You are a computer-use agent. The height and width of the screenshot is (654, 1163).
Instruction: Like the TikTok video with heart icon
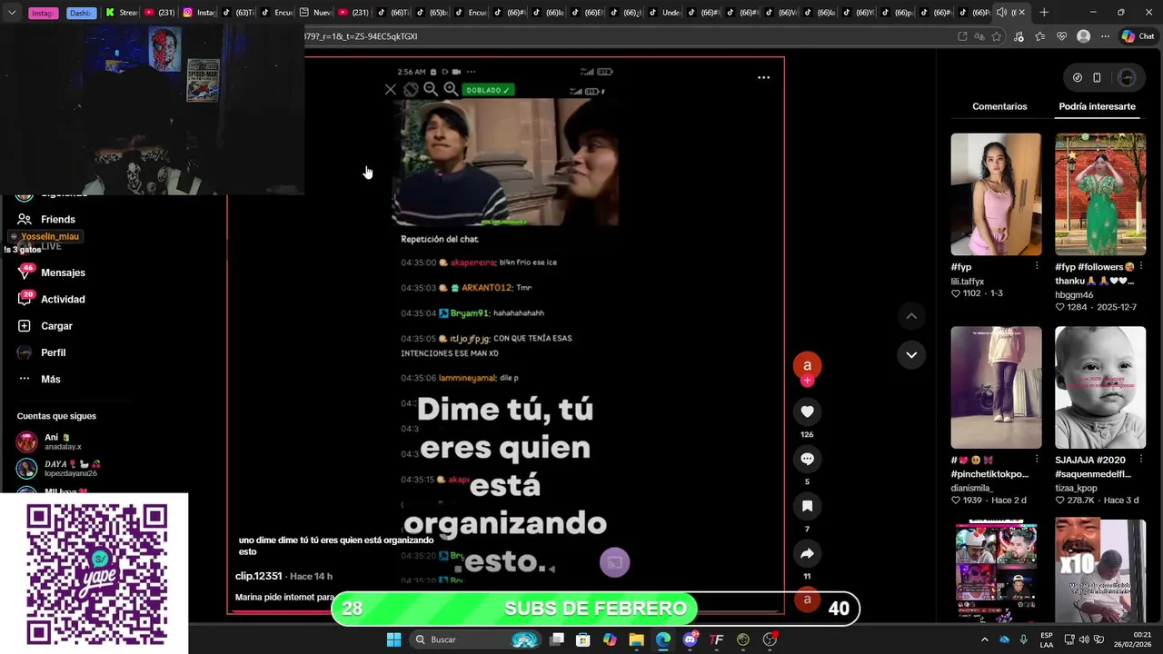[x=807, y=411]
